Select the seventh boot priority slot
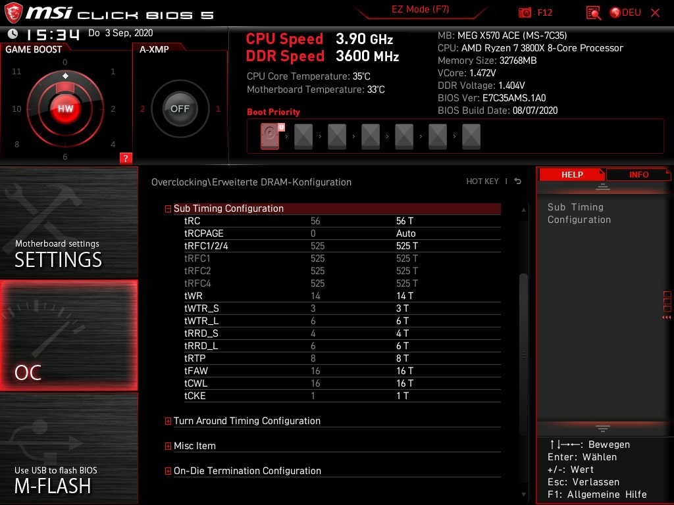Viewport: 674px width, 505px height. pos(471,137)
